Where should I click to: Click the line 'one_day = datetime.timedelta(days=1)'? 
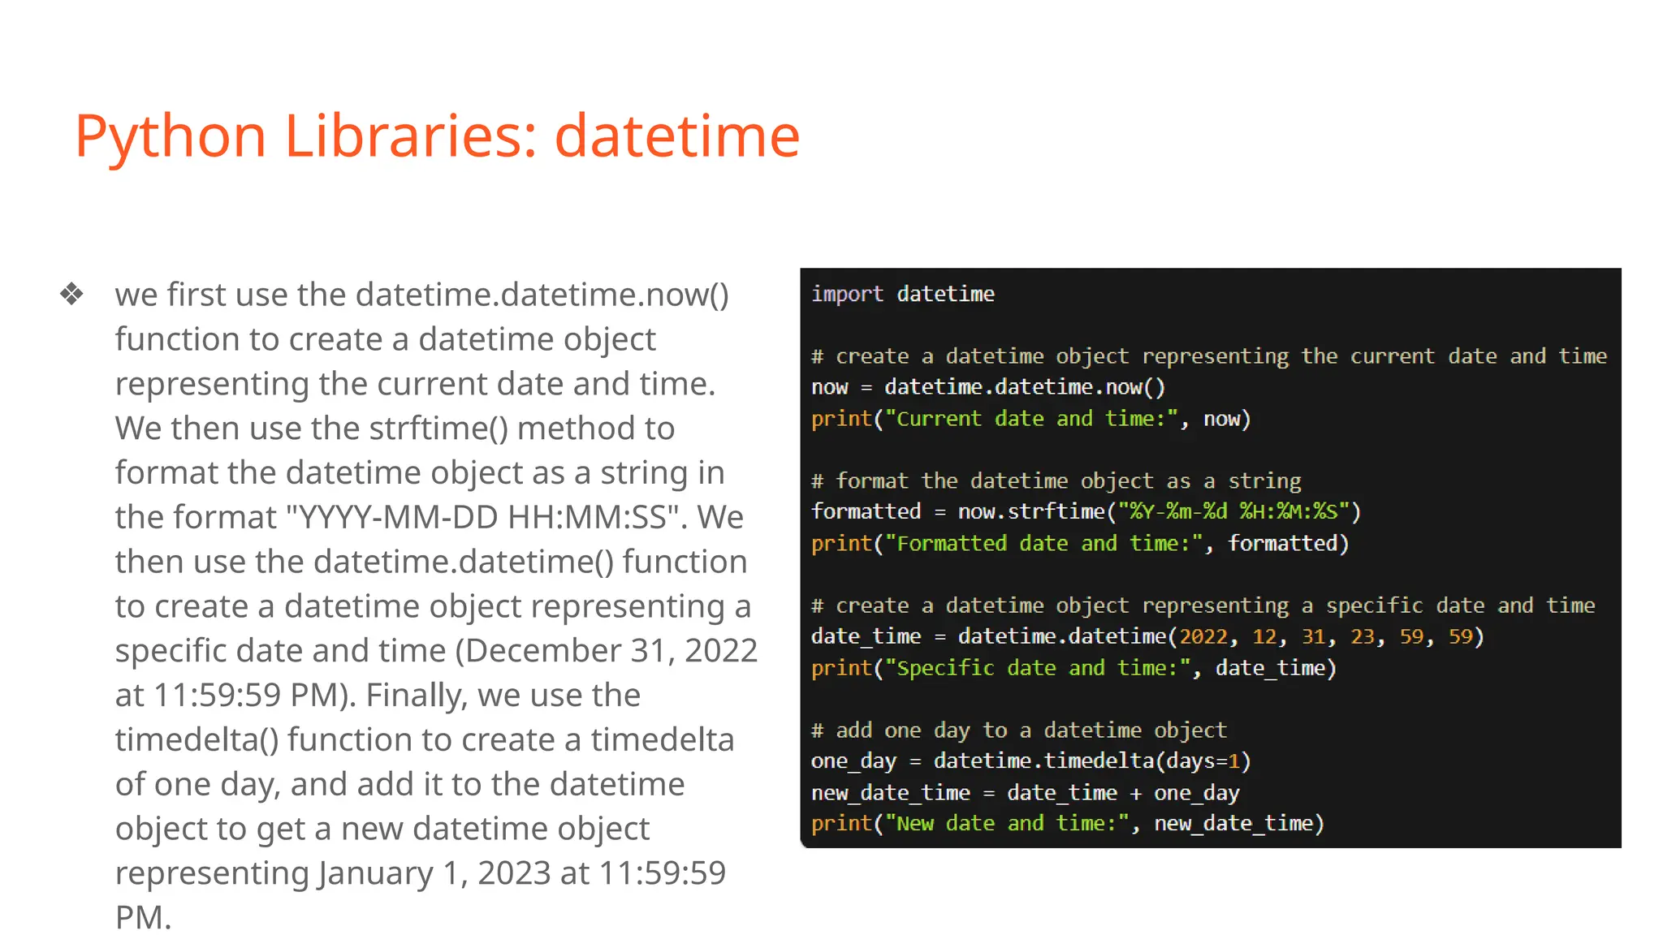coord(1031,761)
